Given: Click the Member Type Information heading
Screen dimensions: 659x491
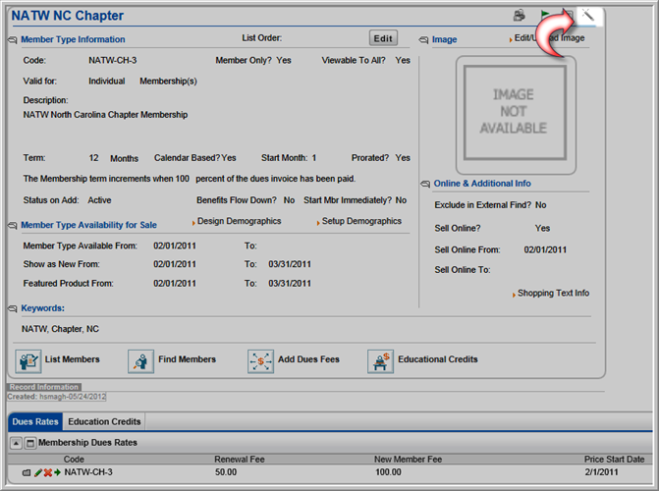Looking at the screenshot, I should [73, 39].
